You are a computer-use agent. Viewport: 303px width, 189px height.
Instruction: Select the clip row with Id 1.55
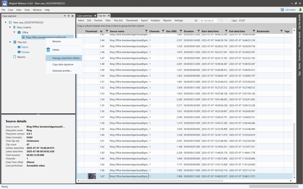(185, 105)
